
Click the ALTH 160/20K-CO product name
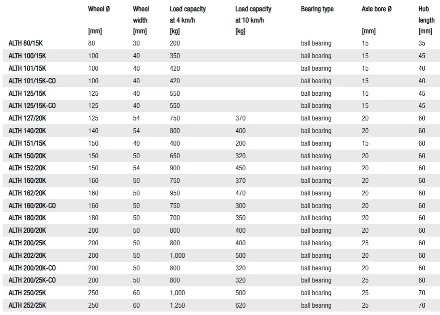point(32,205)
